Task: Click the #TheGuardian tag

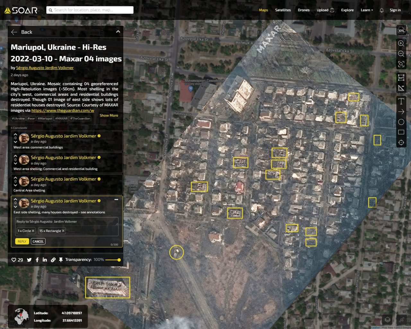Action: pyautogui.click(x=80, y=119)
